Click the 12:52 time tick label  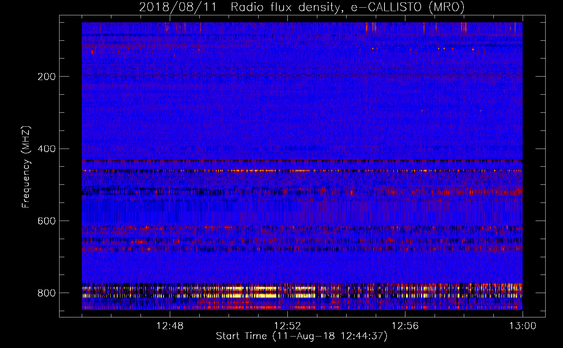[x=287, y=326]
